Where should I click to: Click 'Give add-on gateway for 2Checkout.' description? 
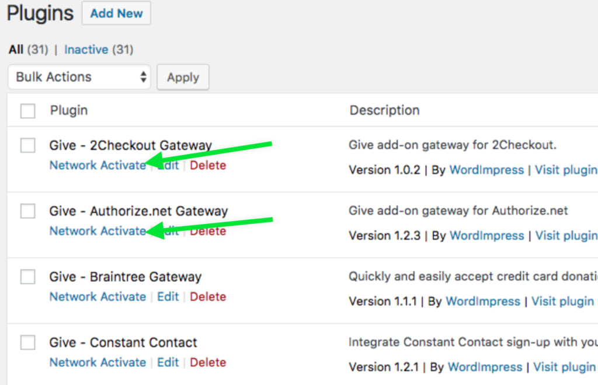point(453,145)
